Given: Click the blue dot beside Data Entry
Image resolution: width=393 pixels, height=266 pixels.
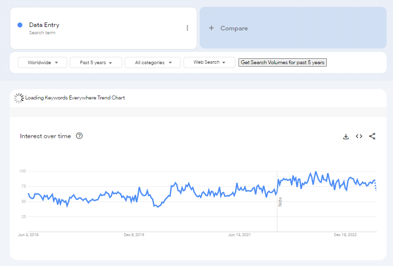Looking at the screenshot, I should click(x=20, y=25).
